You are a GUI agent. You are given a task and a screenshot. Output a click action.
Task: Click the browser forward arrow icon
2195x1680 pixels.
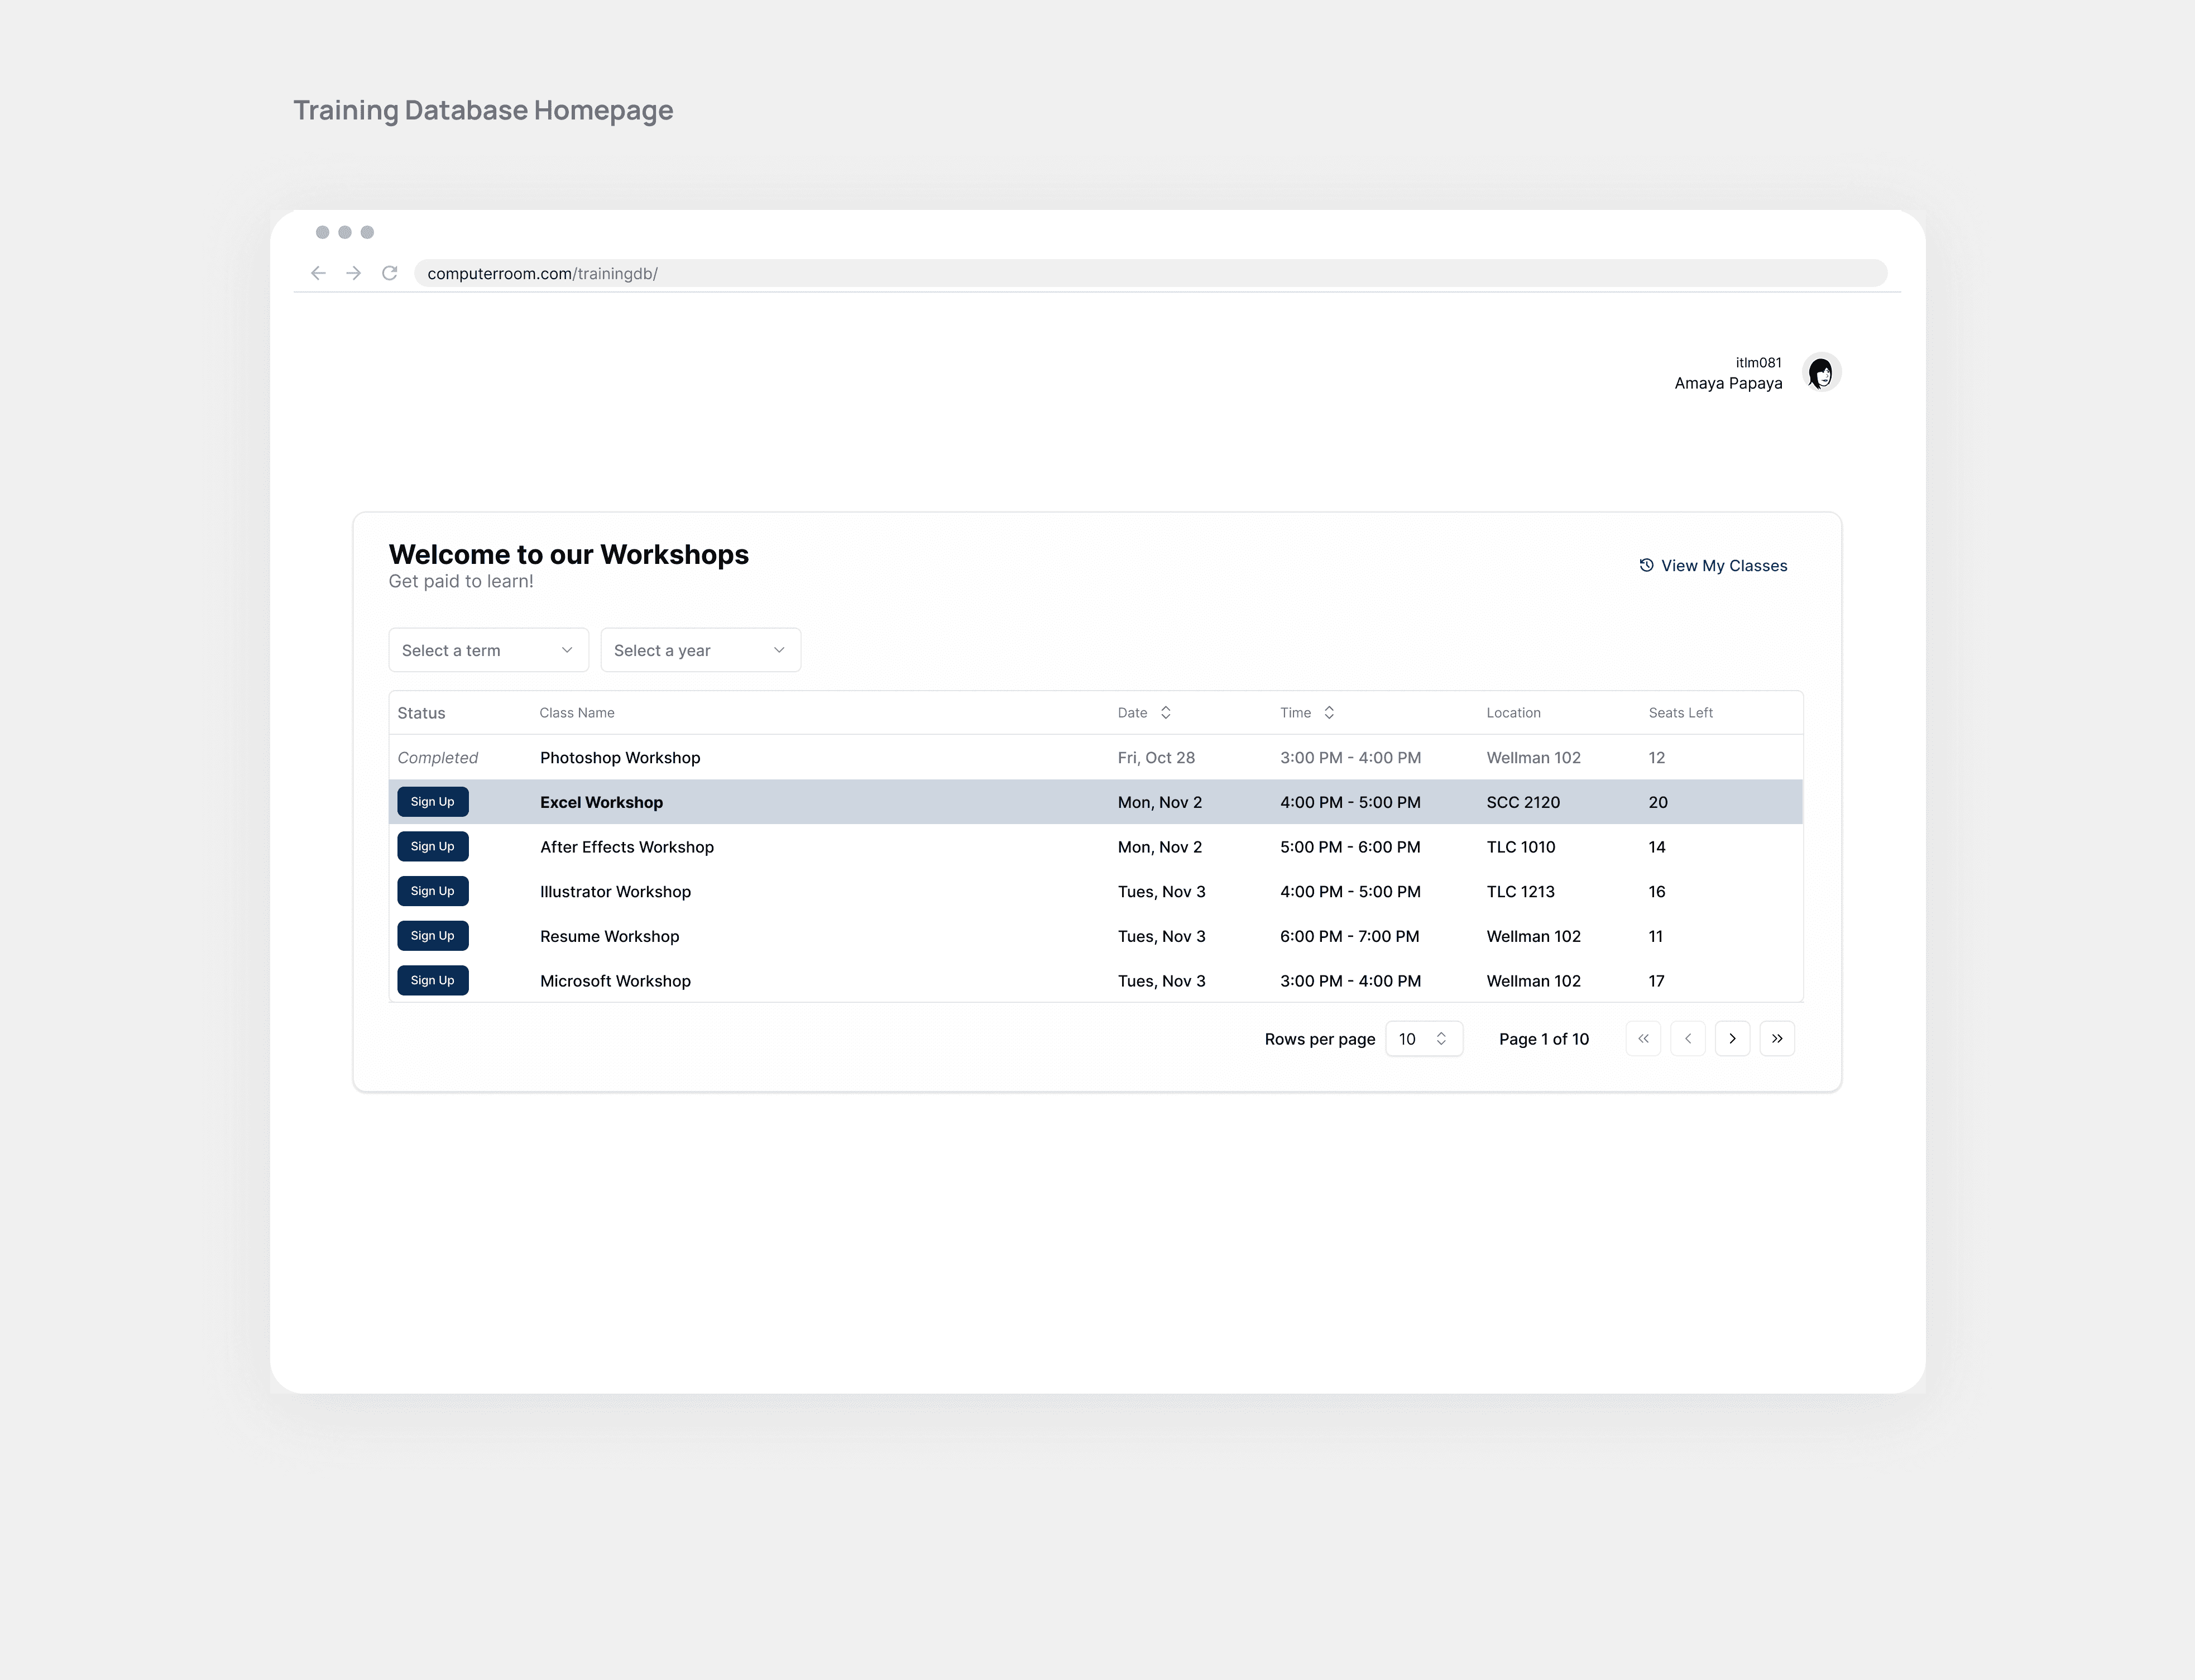click(x=353, y=273)
